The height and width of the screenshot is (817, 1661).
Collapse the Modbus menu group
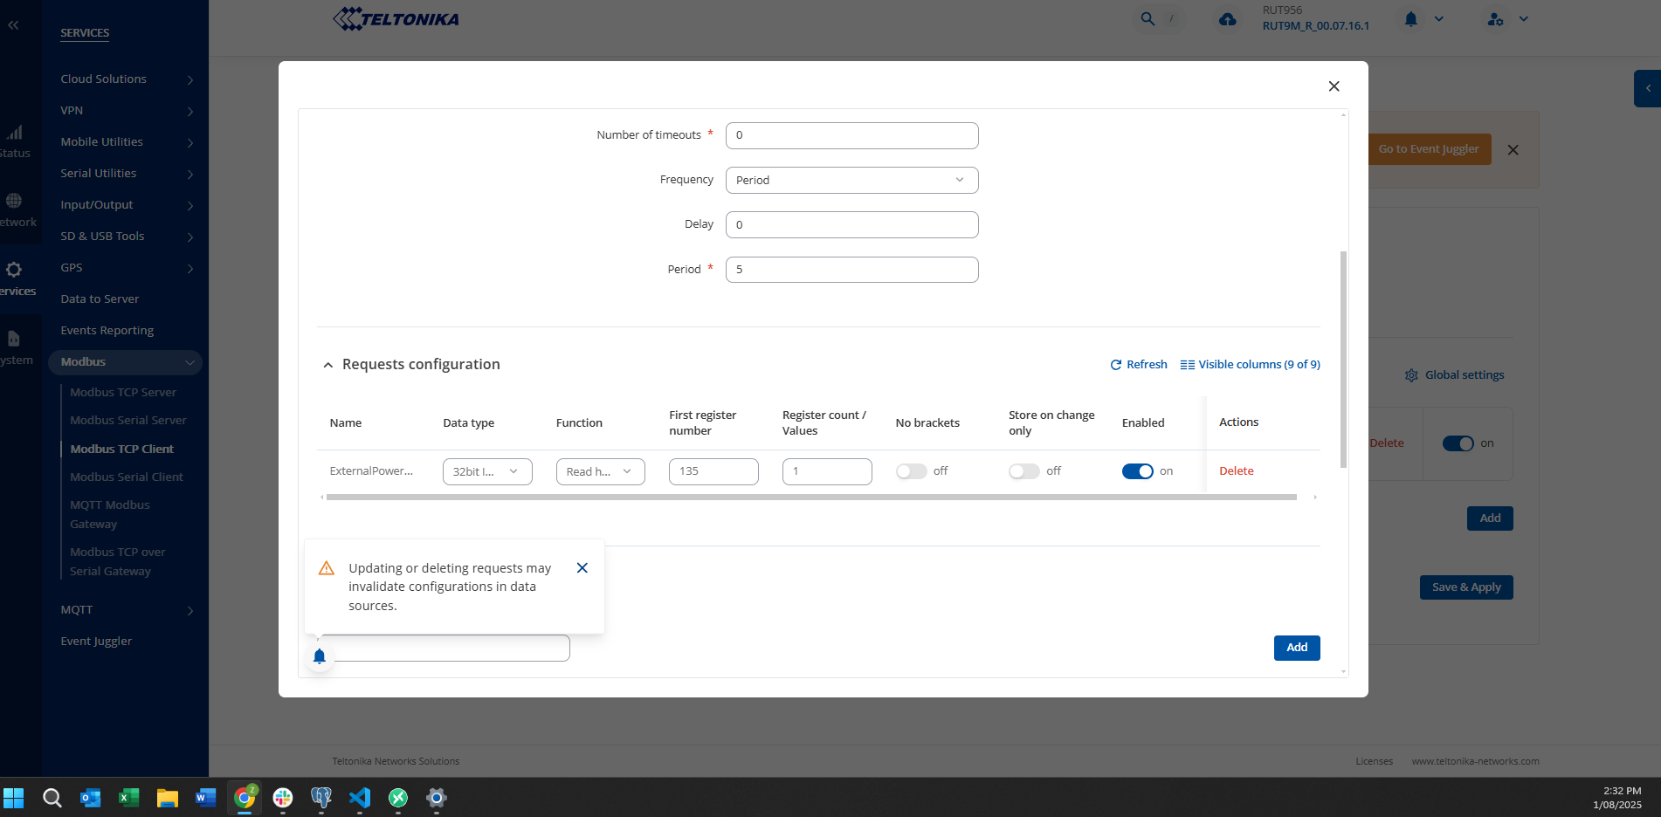point(125,362)
